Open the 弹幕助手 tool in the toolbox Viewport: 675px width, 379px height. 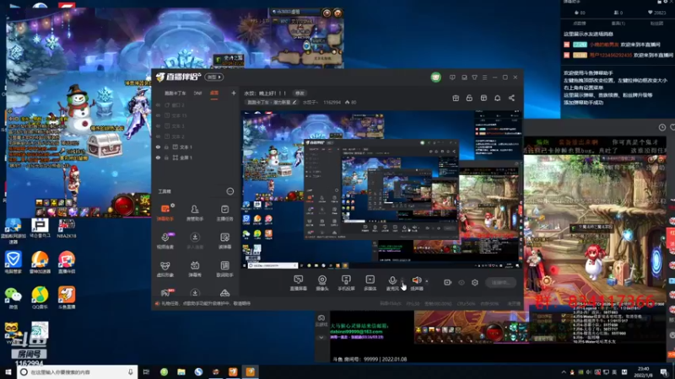[165, 212]
